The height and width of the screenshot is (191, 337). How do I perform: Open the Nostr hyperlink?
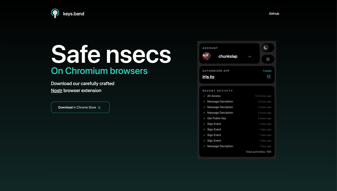(x=56, y=90)
